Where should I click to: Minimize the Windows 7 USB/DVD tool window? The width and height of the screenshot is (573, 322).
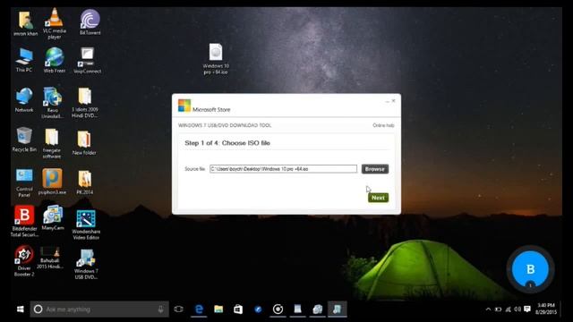pos(387,101)
